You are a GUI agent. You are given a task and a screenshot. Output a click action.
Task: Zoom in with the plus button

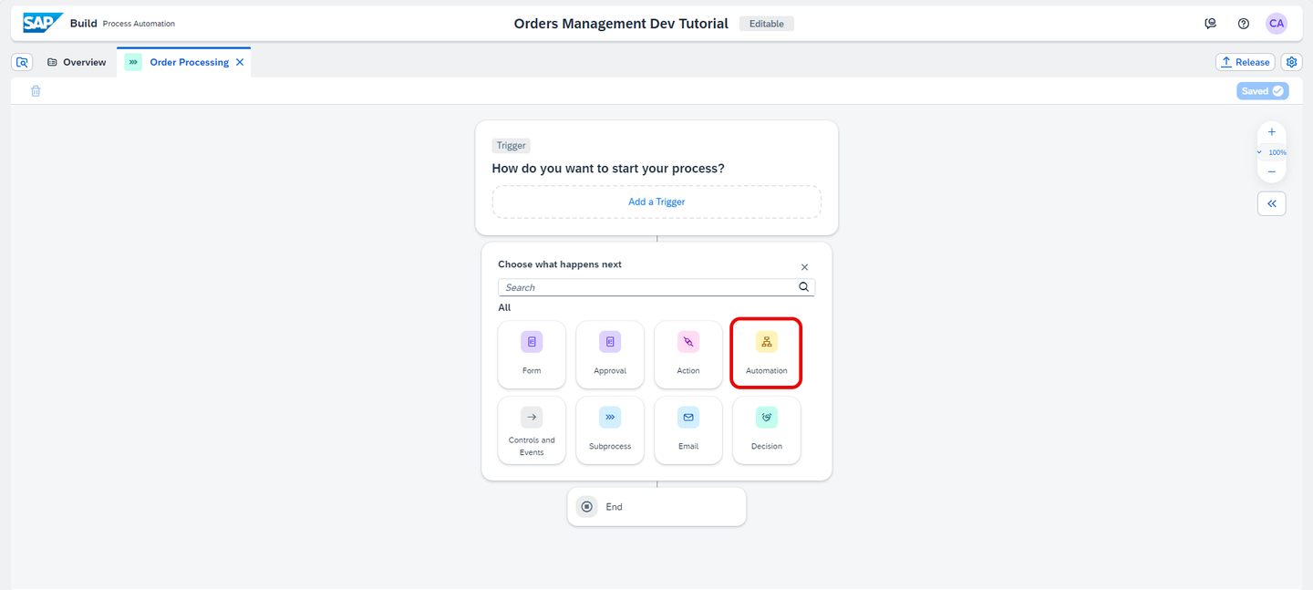click(1272, 132)
